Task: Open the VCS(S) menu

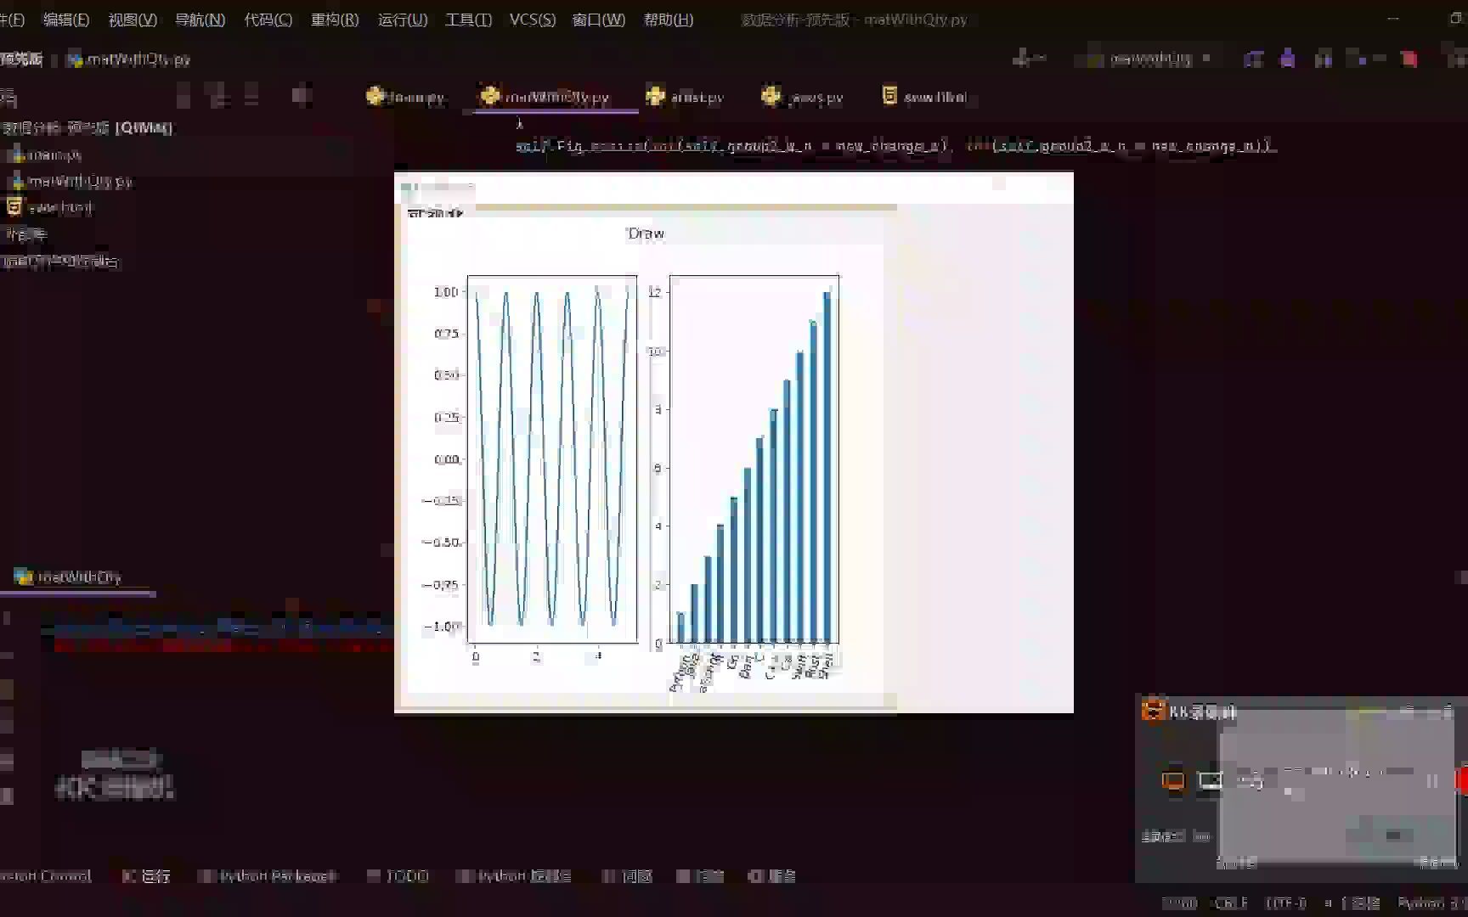Action: coord(531,19)
